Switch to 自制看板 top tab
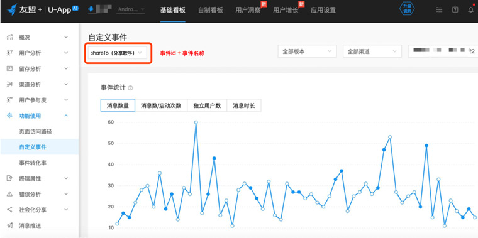Viewport: 478px width, 238px height. tap(210, 10)
